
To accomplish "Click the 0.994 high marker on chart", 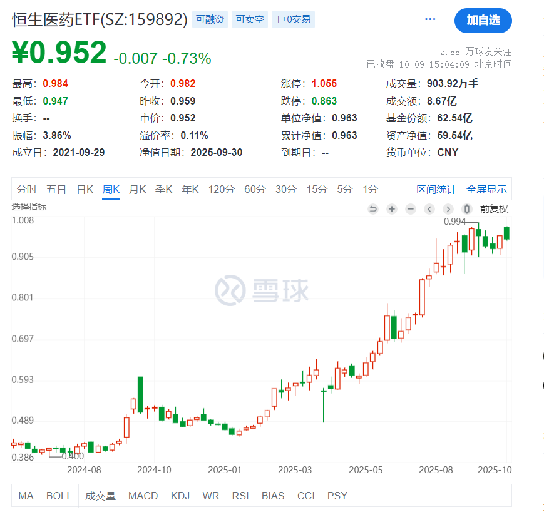I will [x=454, y=222].
